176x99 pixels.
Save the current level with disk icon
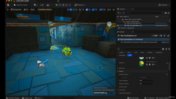click(8, 5)
